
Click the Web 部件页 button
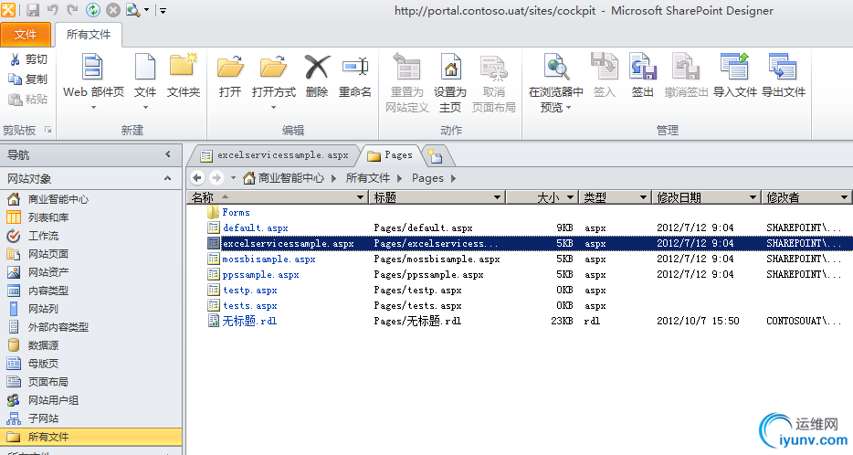pos(93,80)
